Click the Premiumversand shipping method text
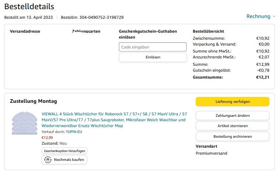 [x=211, y=153]
